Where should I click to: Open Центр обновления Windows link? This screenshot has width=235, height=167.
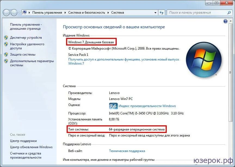[31, 147]
